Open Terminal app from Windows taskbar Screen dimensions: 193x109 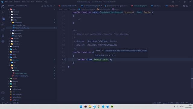(85, 107)
